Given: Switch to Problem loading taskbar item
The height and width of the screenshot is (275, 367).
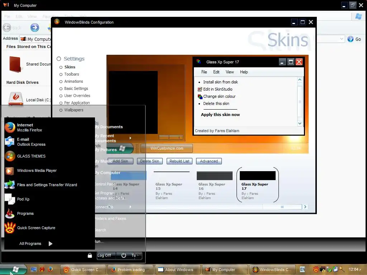Looking at the screenshot, I should coord(130,270).
